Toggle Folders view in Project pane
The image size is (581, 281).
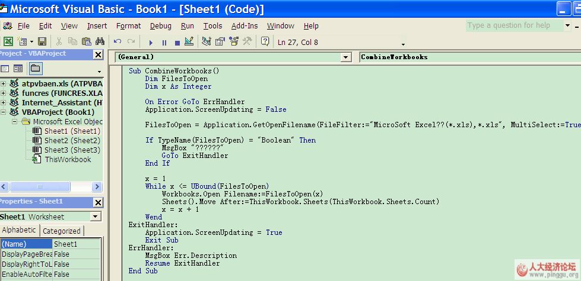[36, 68]
